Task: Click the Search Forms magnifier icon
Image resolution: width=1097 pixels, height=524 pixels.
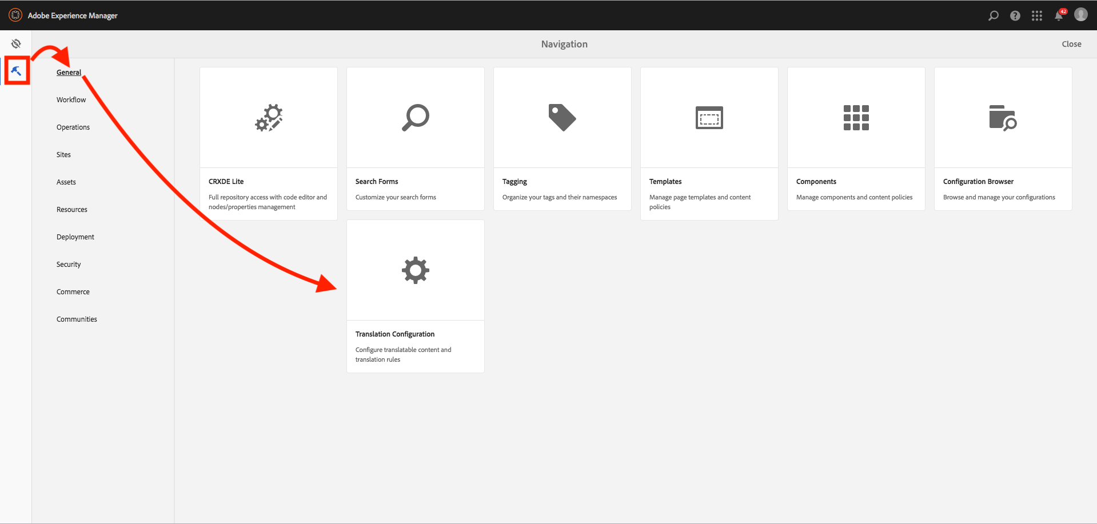Action: click(x=416, y=118)
